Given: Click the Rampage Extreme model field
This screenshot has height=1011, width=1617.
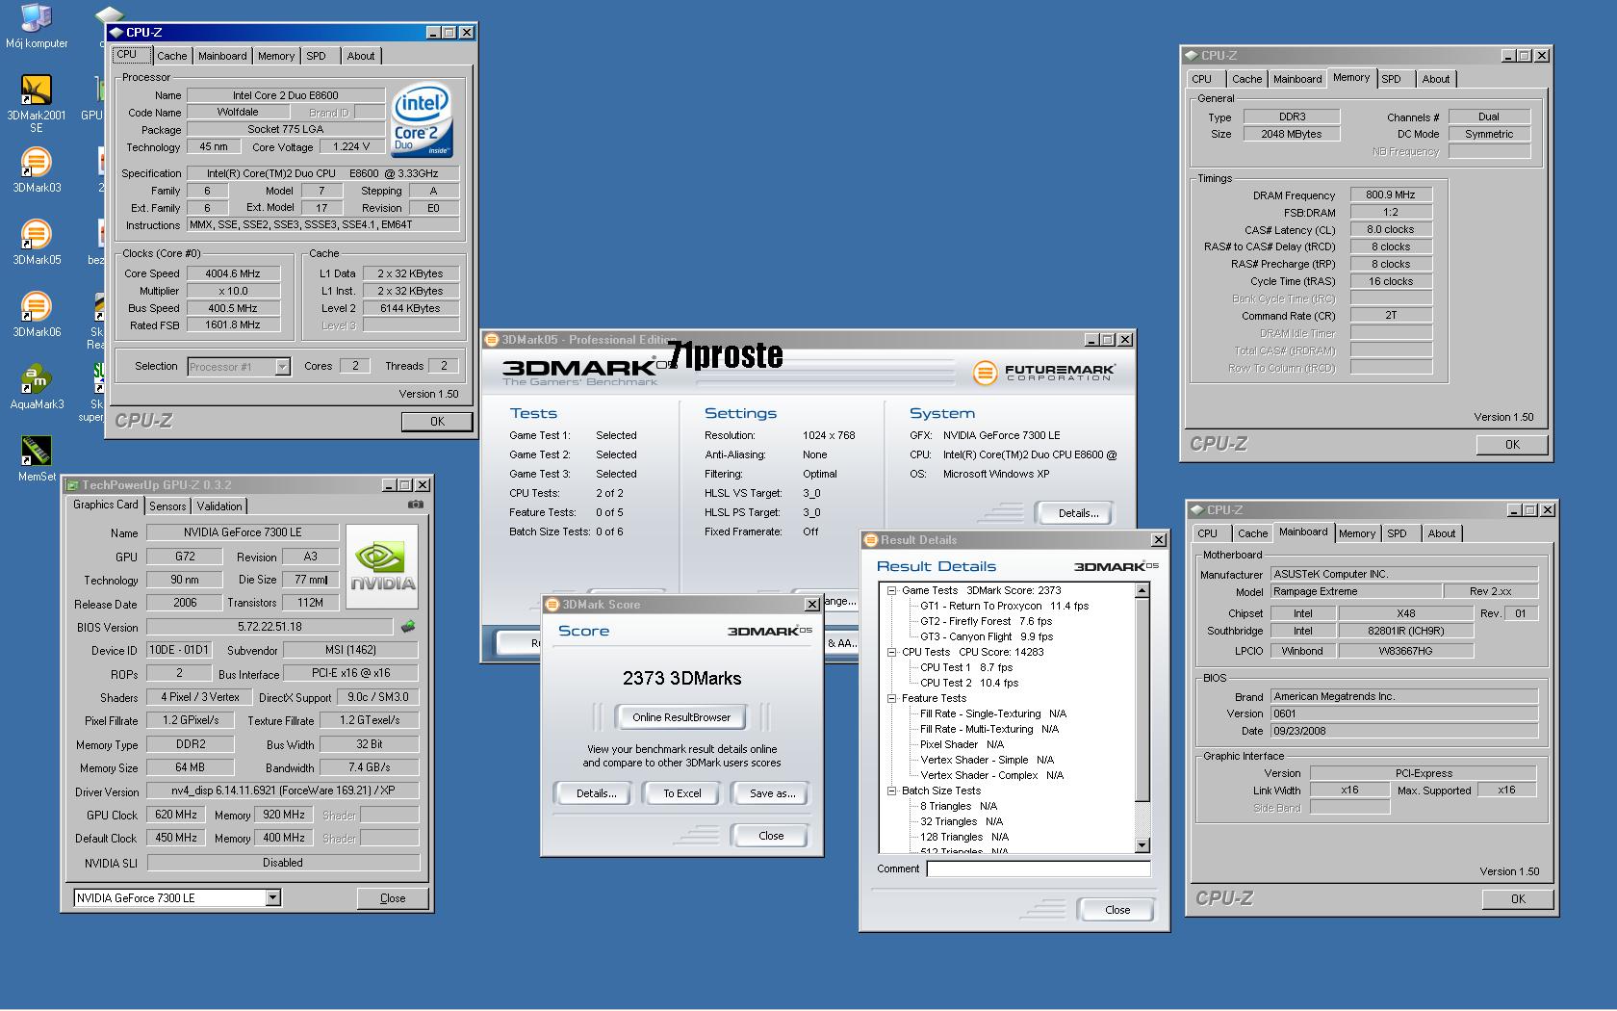Looking at the screenshot, I should click(1355, 592).
